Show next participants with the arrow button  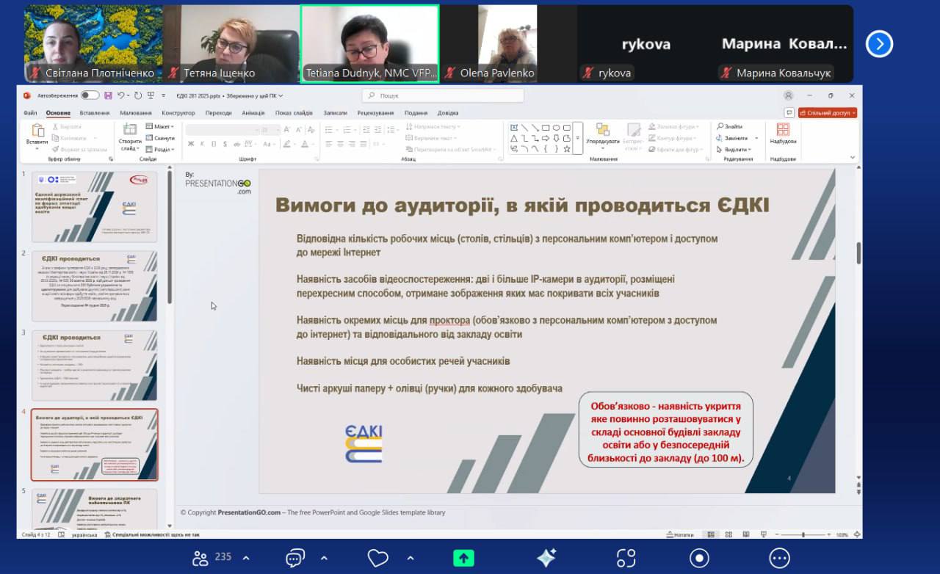[x=879, y=44]
